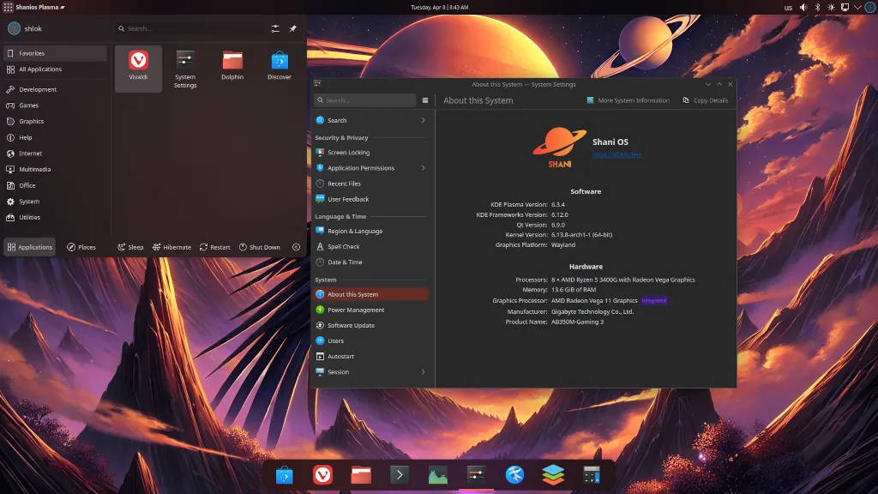This screenshot has width=878, height=494.
Task: Switch the launcher to Places view
Action: click(x=81, y=247)
